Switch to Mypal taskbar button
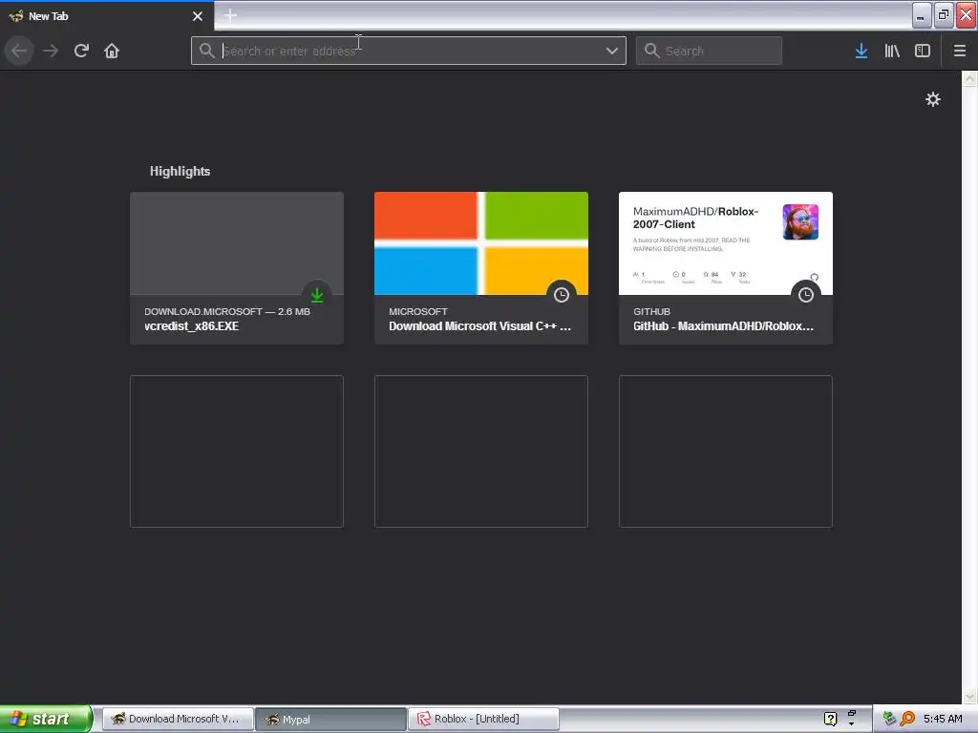The width and height of the screenshot is (978, 733). coord(330,720)
